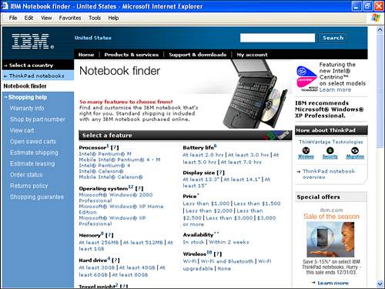Open the Estimate leasing link
385x289 pixels.
32,163
